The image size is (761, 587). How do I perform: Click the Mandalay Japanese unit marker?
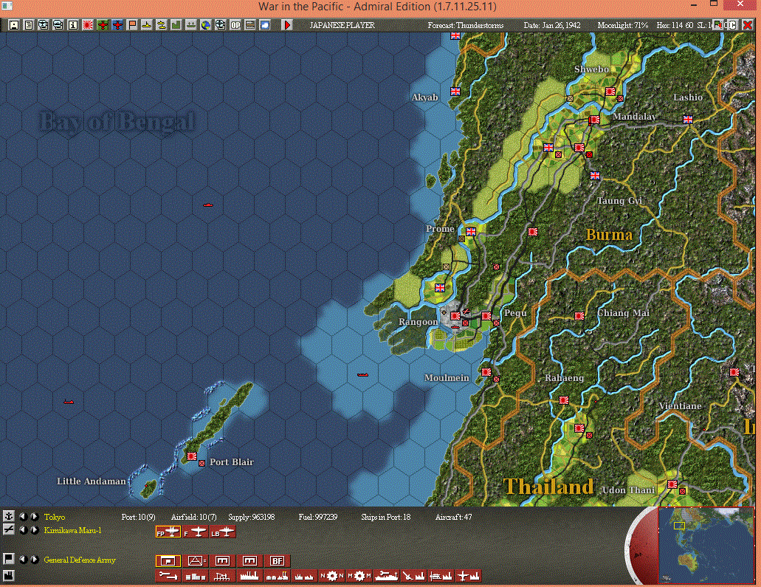(x=594, y=120)
